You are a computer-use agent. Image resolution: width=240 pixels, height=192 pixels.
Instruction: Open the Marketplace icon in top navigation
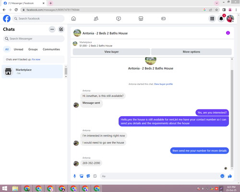pos(141,19)
